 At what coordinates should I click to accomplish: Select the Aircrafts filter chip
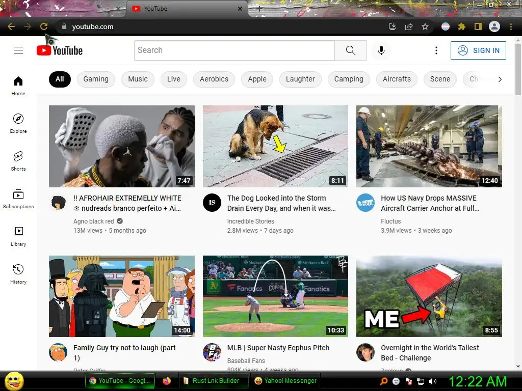[397, 79]
